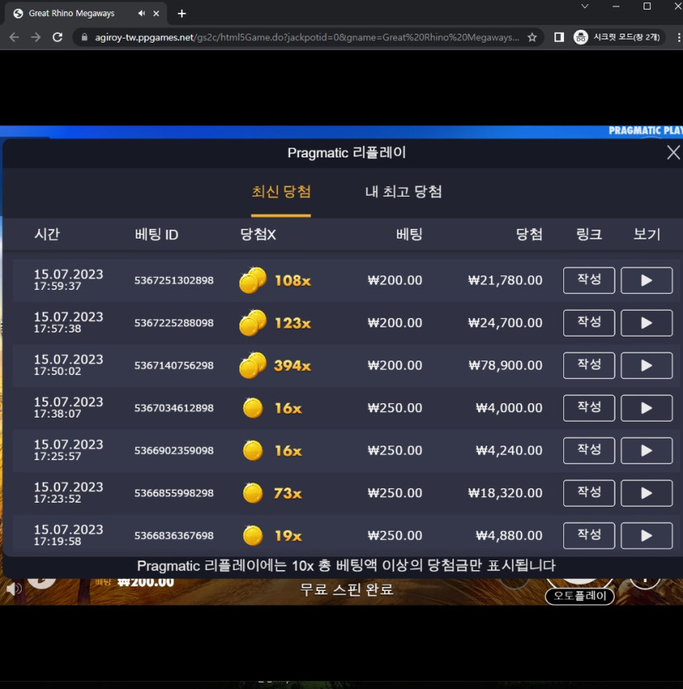Create link (작성) for 73x win
The width and height of the screenshot is (683, 689).
click(x=589, y=493)
